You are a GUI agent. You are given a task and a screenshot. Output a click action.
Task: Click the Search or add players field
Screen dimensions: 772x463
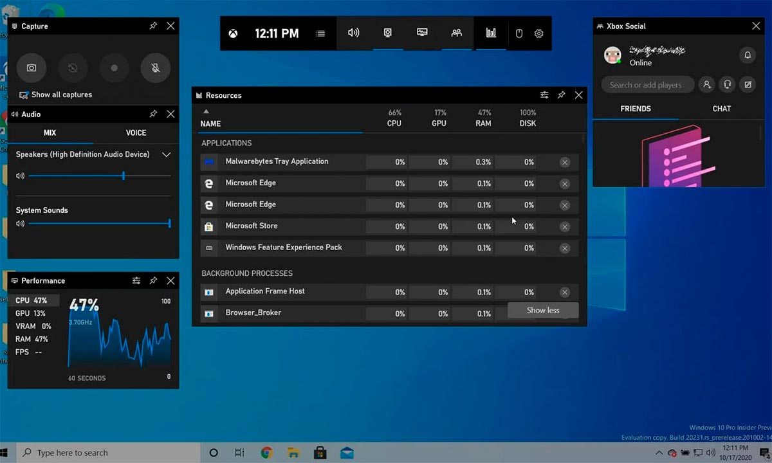point(647,84)
